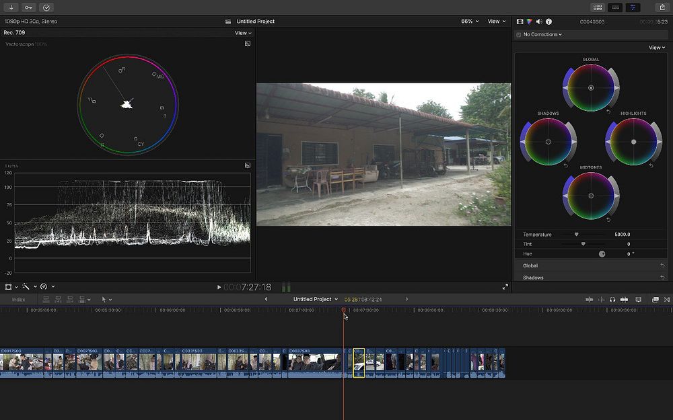Image resolution: width=673 pixels, height=420 pixels.
Task: Open the keyword editor key icon
Action: click(x=29, y=7)
